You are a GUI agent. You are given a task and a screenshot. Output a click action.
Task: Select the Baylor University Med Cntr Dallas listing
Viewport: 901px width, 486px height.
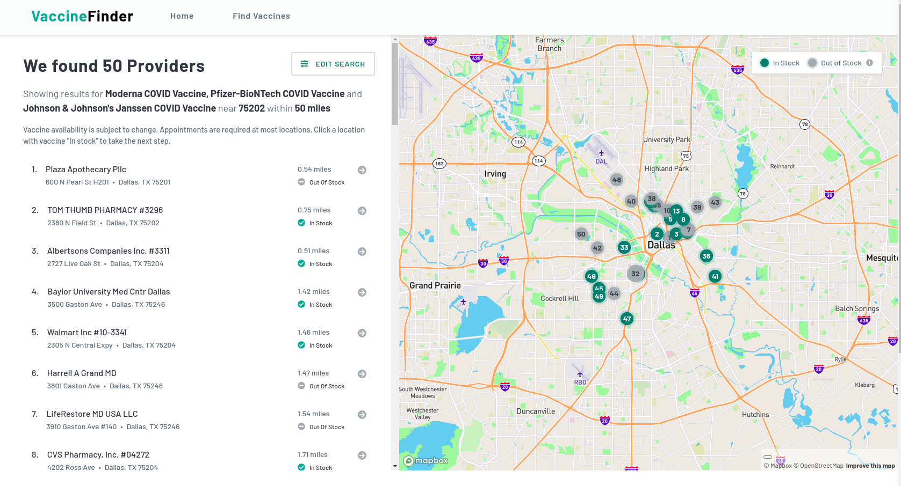tap(199, 298)
